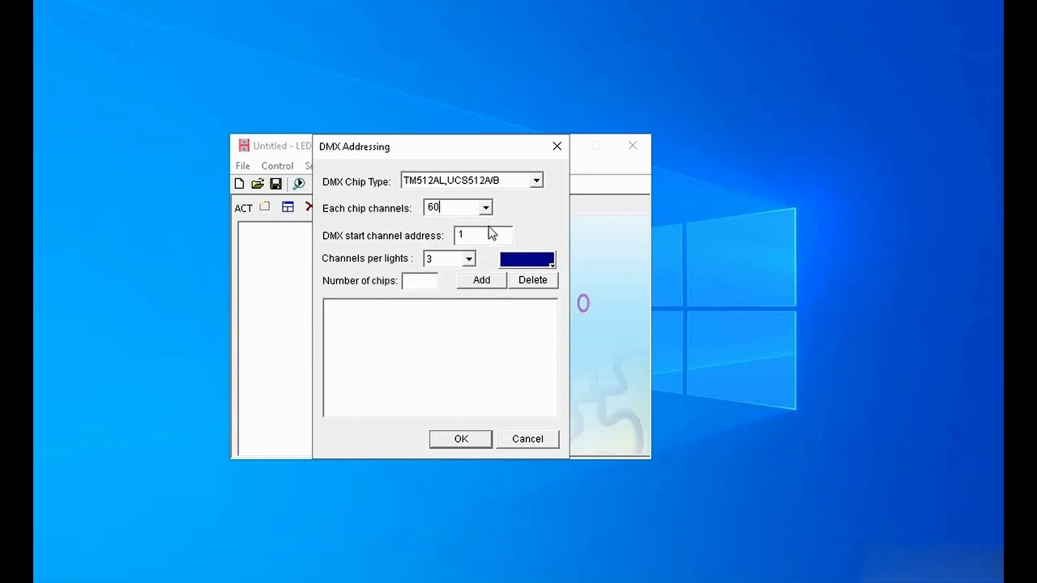Open the DMX Chip Type dropdown
The image size is (1037, 583).
click(536, 181)
